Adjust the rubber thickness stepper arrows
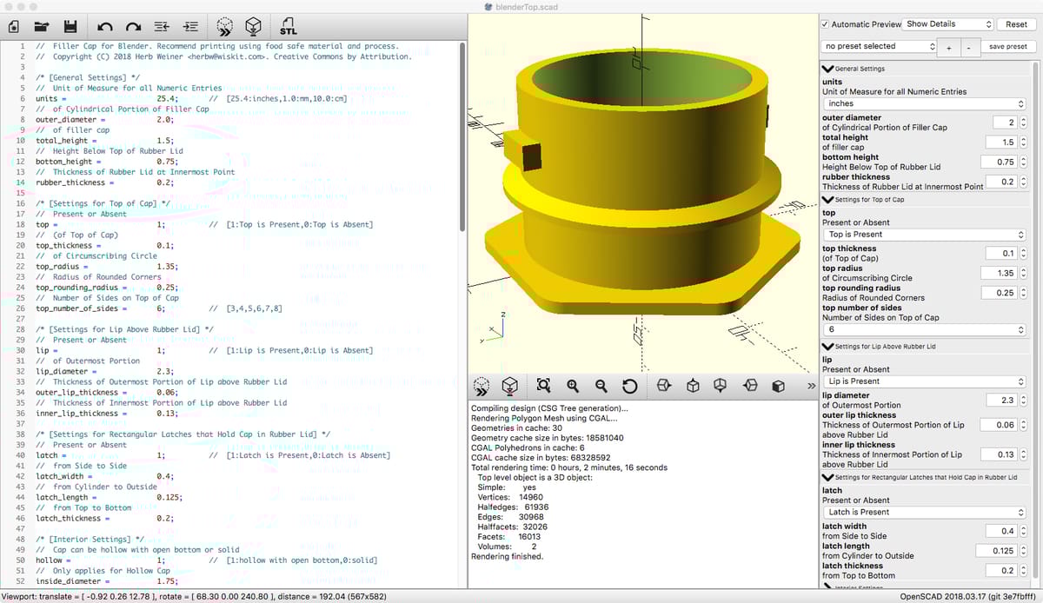This screenshot has width=1043, height=603. click(x=1023, y=182)
